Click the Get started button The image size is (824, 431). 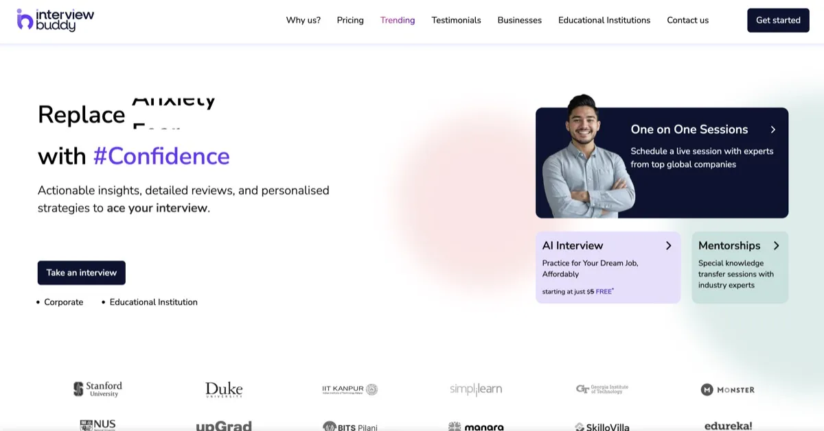778,20
